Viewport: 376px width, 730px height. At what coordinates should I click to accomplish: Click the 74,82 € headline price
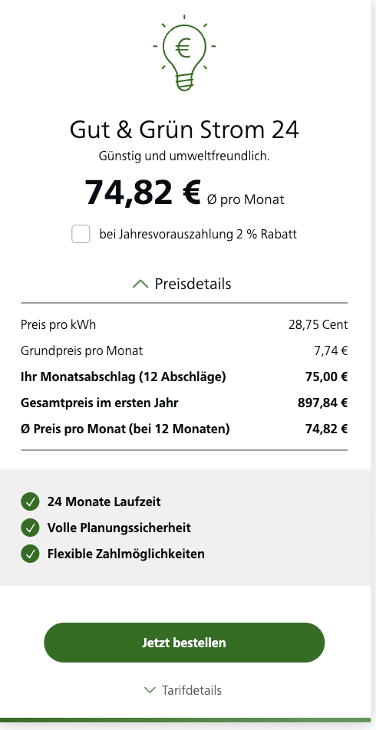click(143, 192)
